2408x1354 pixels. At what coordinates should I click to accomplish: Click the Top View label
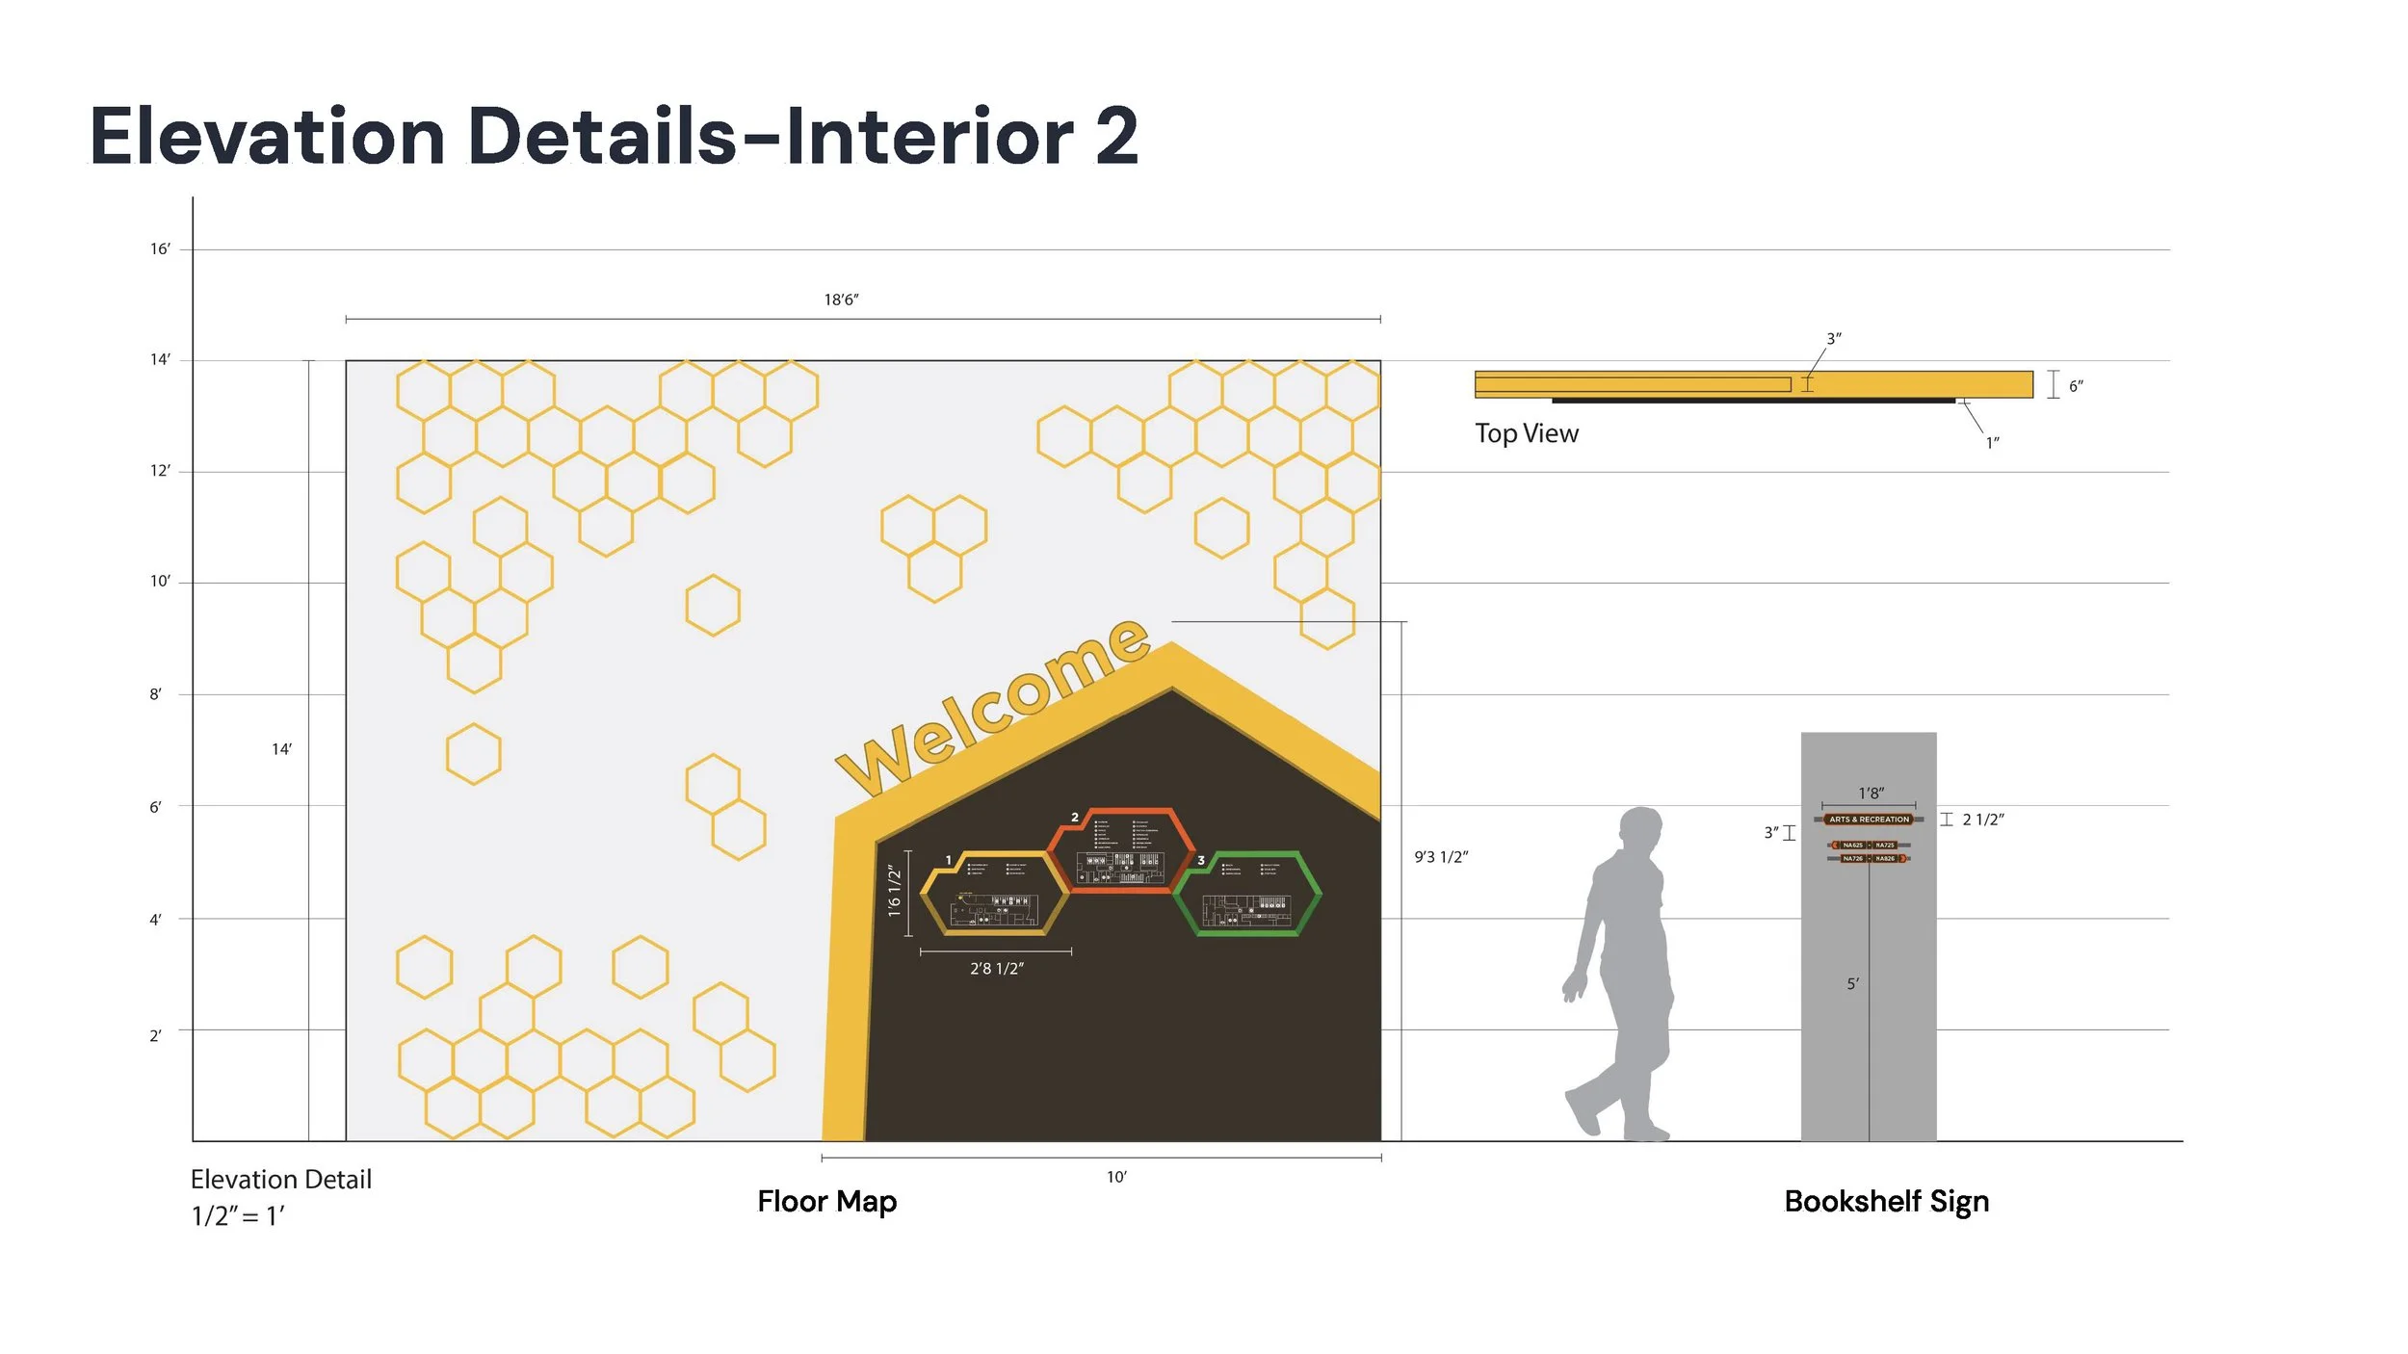point(1526,433)
